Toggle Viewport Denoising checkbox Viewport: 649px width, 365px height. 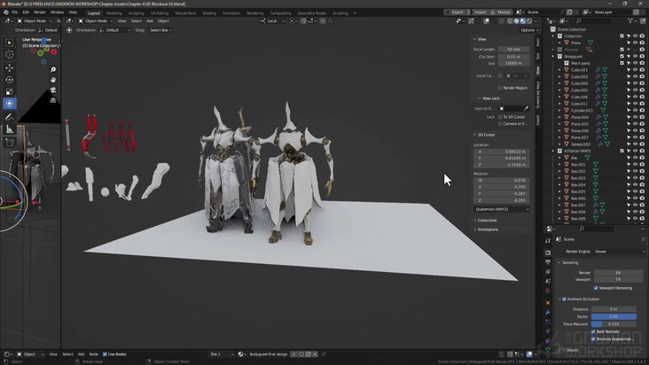point(596,288)
